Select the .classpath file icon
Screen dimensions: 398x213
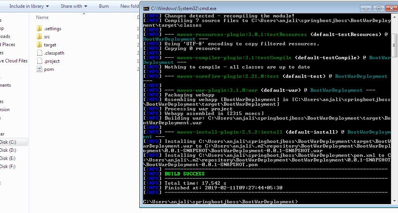[39, 53]
